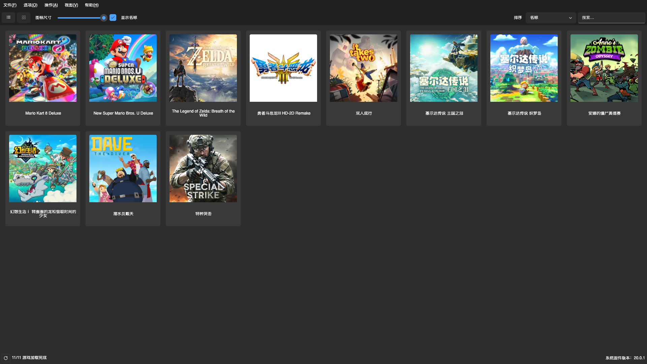Open the 文件(F) menu
647x364 pixels.
pyautogui.click(x=10, y=5)
